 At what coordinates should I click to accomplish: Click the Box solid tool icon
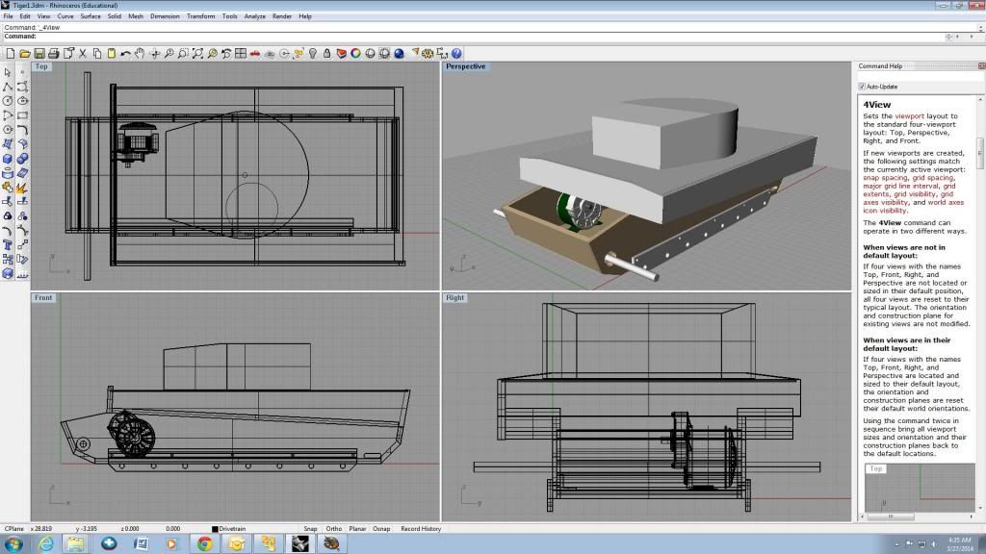[8, 158]
